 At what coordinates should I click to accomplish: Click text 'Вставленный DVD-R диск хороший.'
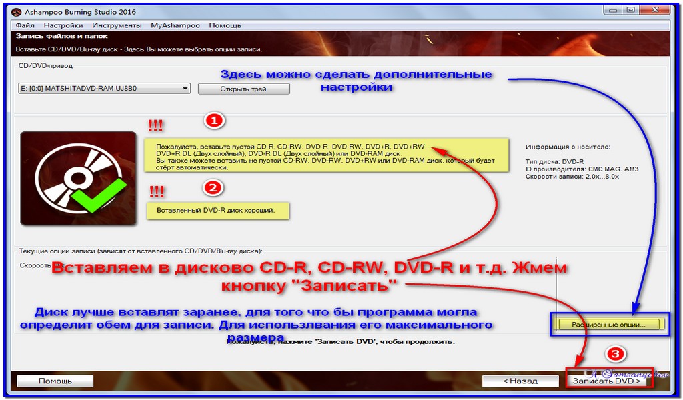215,210
